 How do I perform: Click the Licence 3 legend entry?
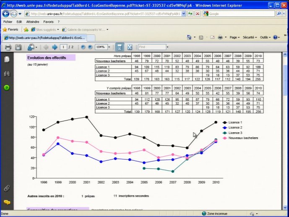pyautogui.click(x=232, y=133)
